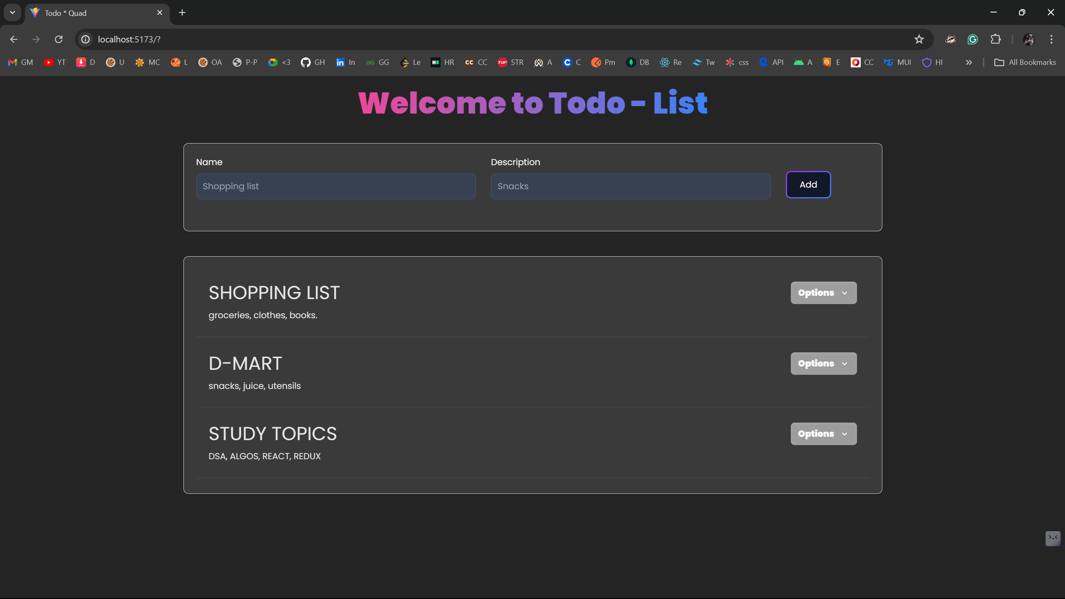Expand Options menu for STUDY TOPICS
Image resolution: width=1065 pixels, height=599 pixels.
(x=823, y=434)
